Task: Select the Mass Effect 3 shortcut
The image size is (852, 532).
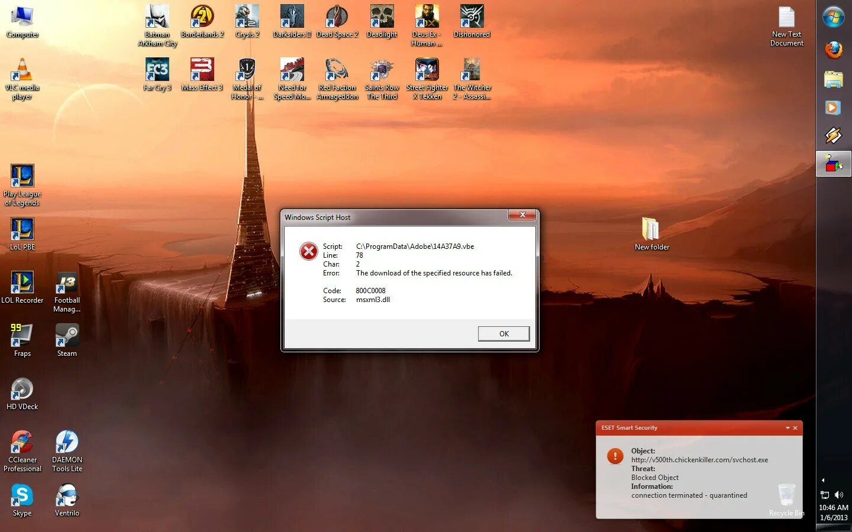Action: pos(202,74)
